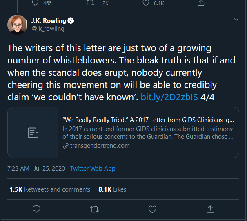
Task: Like the previous tweet with 8.1K likes
Action: point(146,3)
